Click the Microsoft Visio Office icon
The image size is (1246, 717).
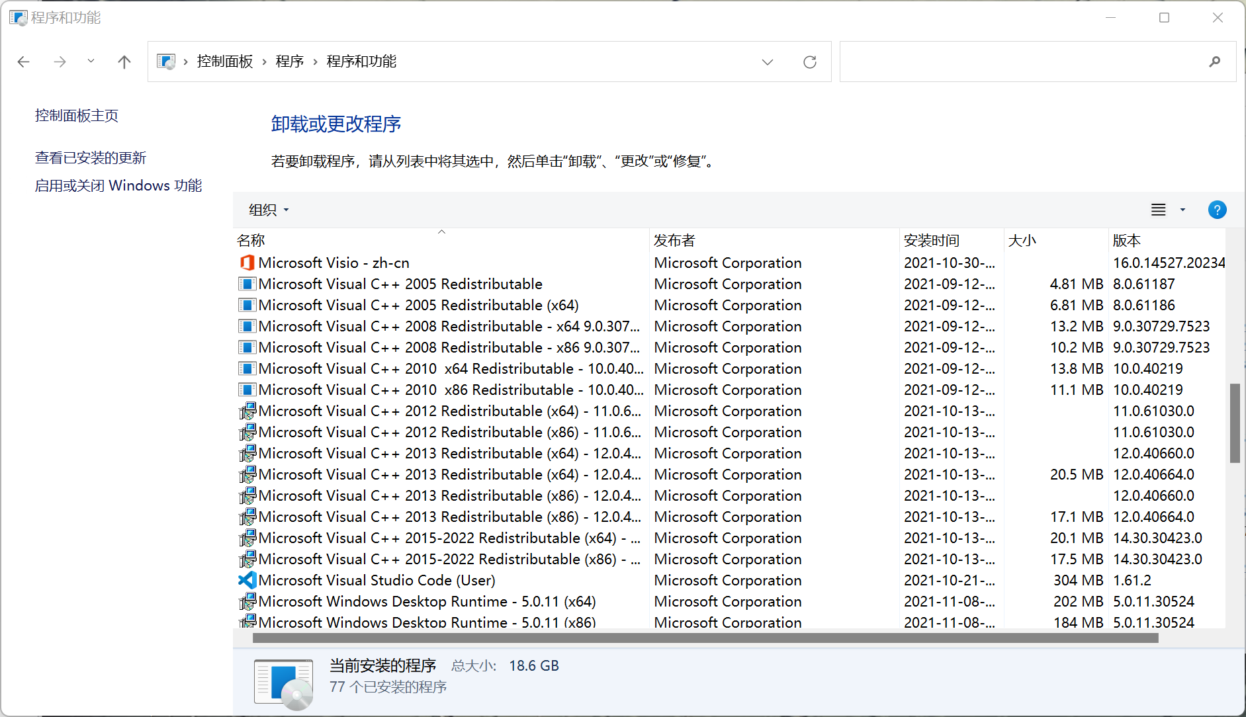click(x=247, y=263)
